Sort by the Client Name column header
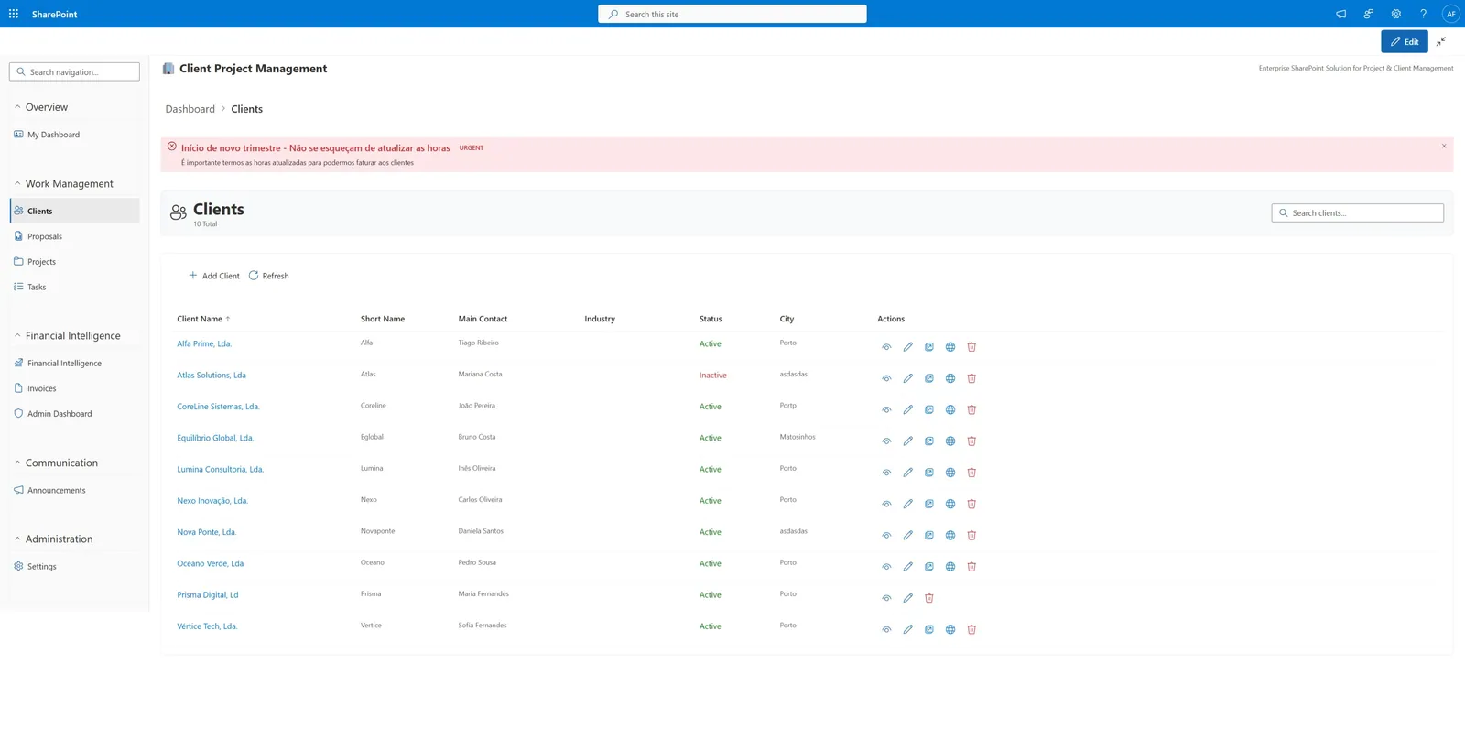 203,319
